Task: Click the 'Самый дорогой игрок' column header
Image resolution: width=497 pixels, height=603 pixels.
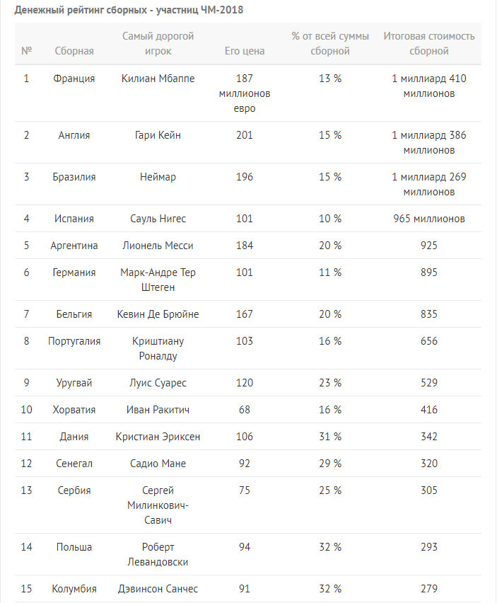Action: point(158,43)
